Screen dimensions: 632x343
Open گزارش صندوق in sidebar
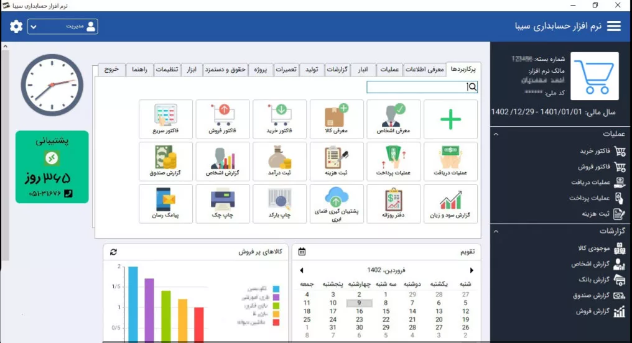(x=598, y=296)
